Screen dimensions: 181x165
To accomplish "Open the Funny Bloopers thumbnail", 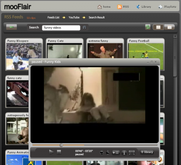I will (x=24, y=56).
